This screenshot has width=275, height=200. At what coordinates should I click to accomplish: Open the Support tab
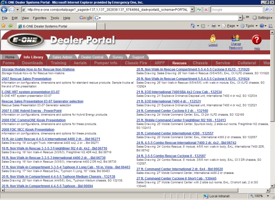[x=138, y=57]
